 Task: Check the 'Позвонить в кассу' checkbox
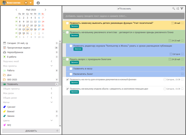pyautogui.click(x=71, y=68)
